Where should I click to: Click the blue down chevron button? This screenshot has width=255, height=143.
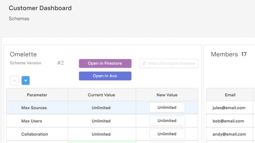[x=25, y=80]
